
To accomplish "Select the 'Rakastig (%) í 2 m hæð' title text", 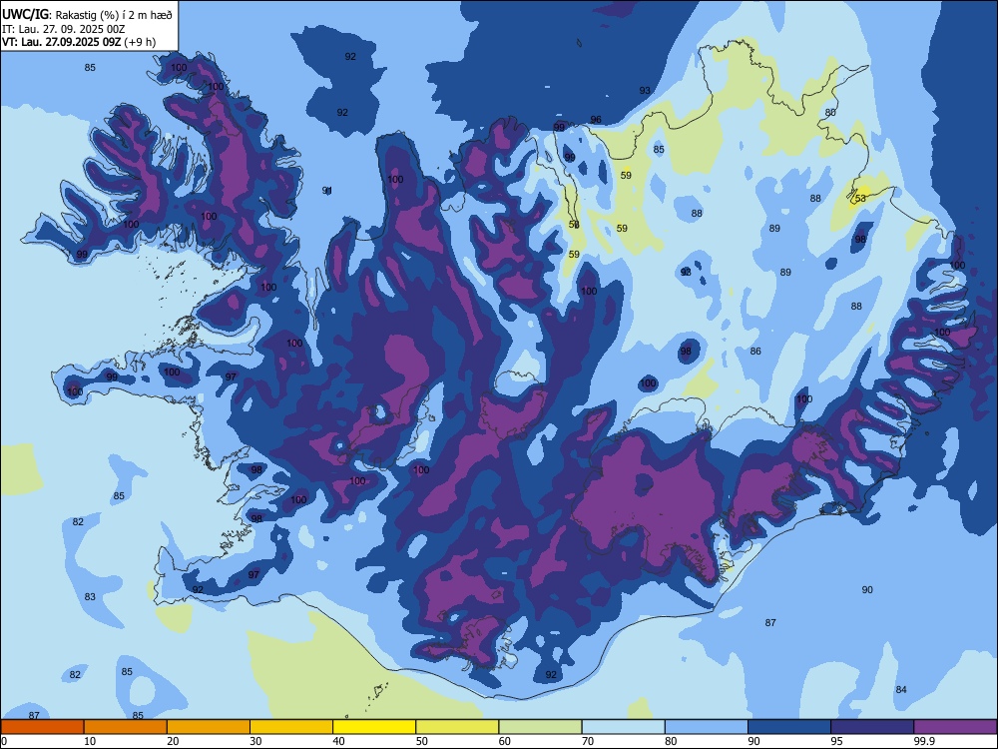I will point(114,15).
